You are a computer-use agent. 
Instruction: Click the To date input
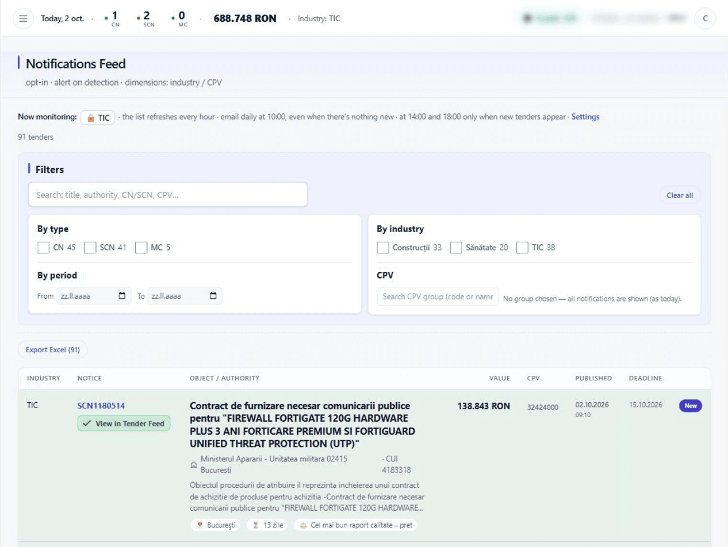tap(185, 296)
